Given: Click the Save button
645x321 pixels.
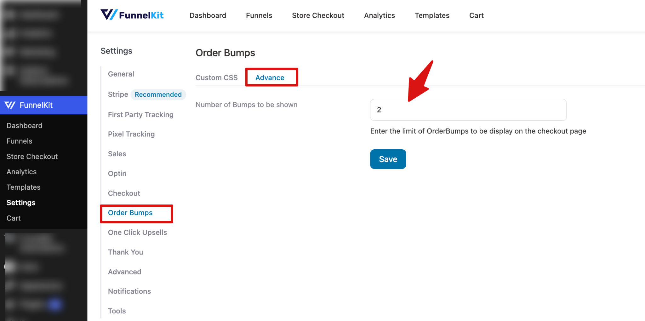Looking at the screenshot, I should pos(388,159).
